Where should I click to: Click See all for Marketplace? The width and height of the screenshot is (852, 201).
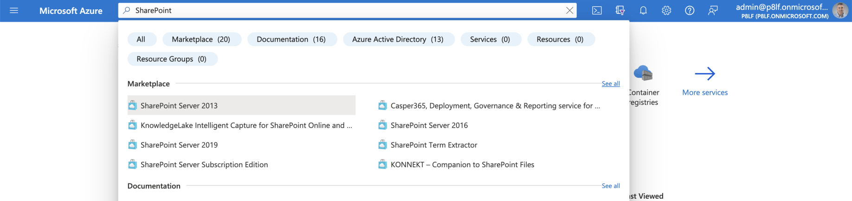(x=610, y=84)
